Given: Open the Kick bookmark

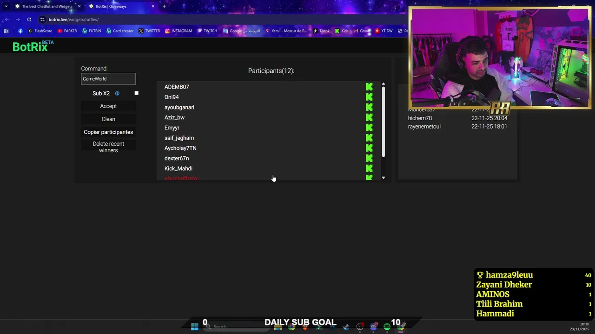Looking at the screenshot, I should coord(342,31).
